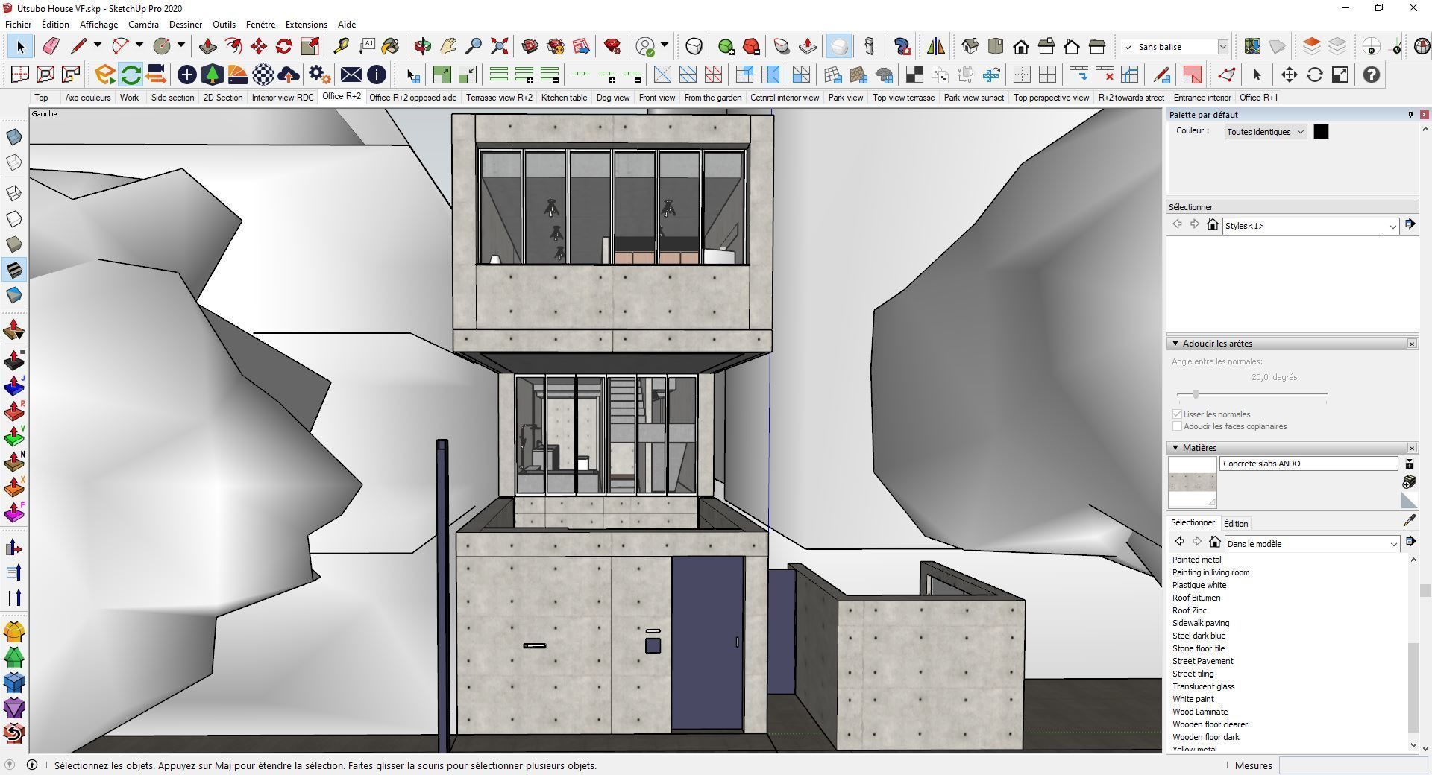Choose the Zoom magnifier tool
The height and width of the screenshot is (775, 1432).
[x=474, y=46]
